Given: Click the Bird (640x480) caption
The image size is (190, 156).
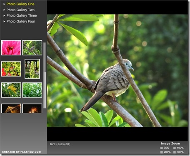Looking at the screenshot, I should [x=60, y=144].
